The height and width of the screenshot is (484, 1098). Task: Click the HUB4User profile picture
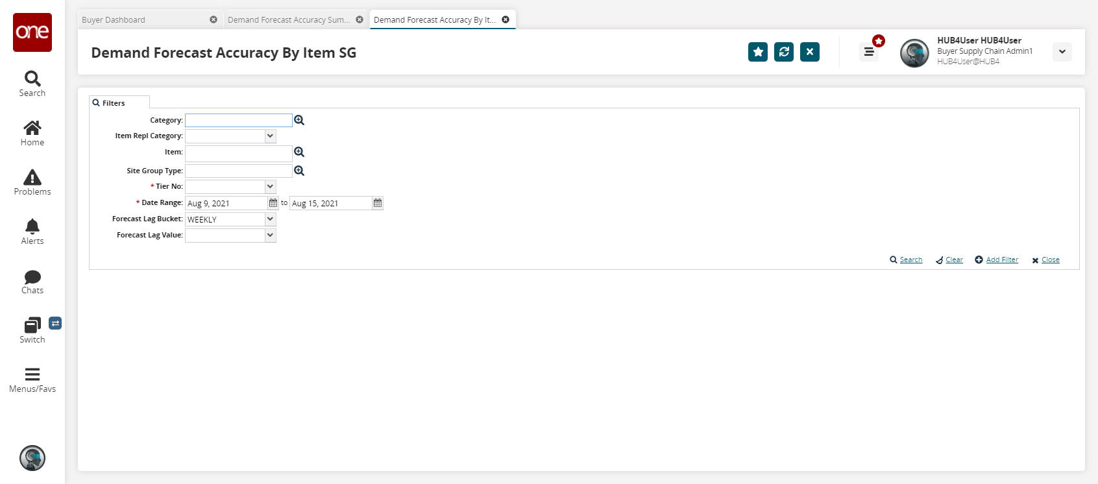point(914,53)
